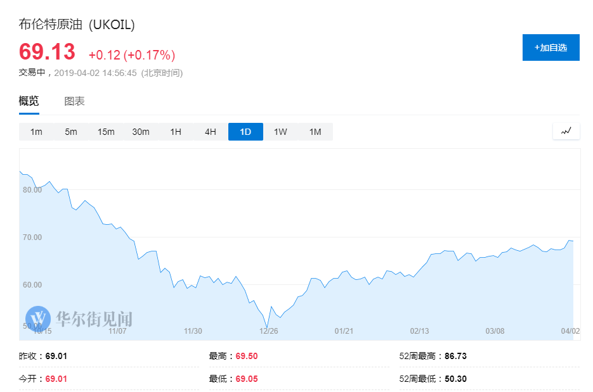Viewport: 593px width, 392px height.
Task: Select the 1m timeframe
Action: click(36, 132)
